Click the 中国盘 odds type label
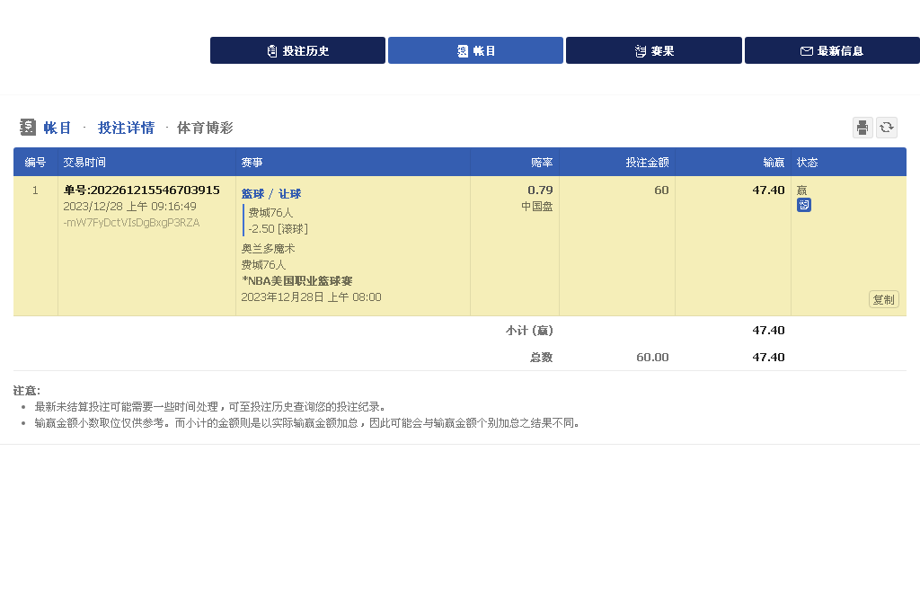 coord(537,207)
